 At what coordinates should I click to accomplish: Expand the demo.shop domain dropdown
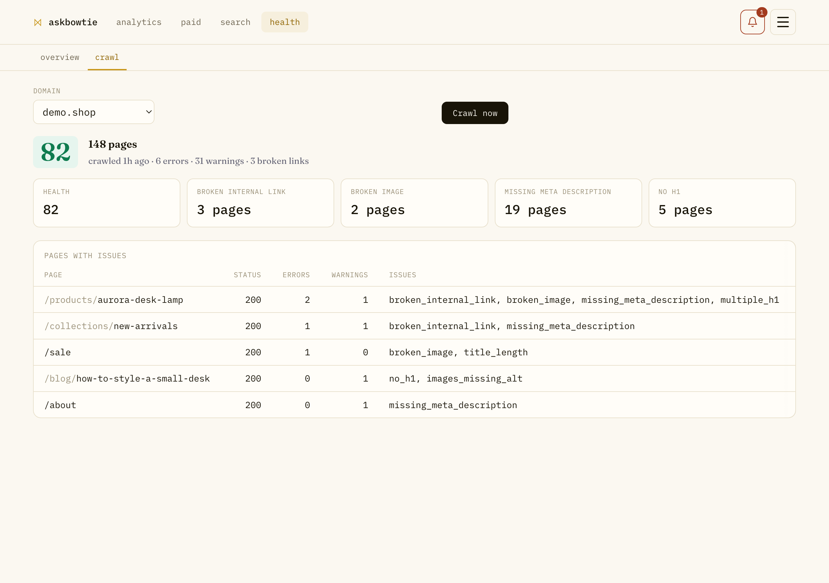(x=94, y=112)
